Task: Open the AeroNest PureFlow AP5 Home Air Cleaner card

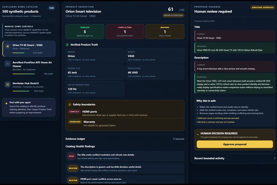Action: click(29, 68)
